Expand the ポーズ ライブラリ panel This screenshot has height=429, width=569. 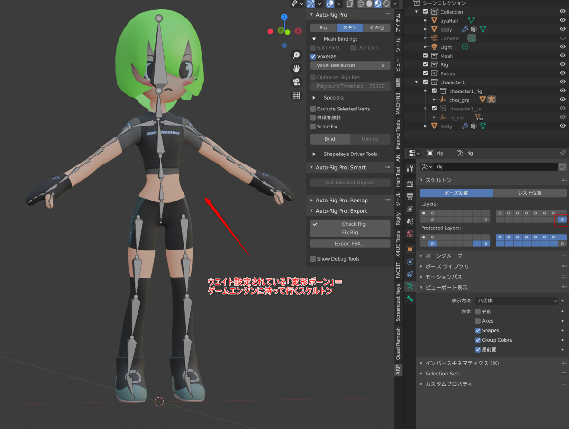(422, 266)
